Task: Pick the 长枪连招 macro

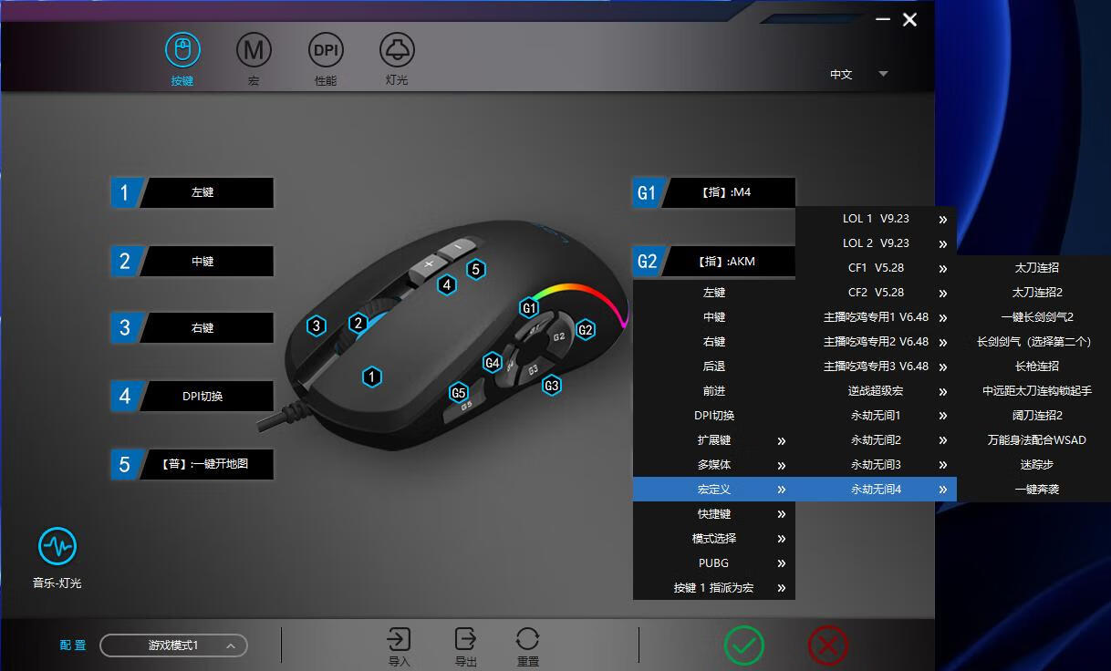Action: 1036,366
